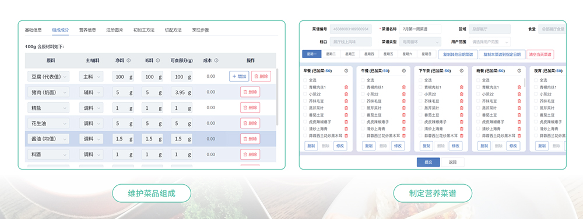Click 删除 button in the 精盐 row
The width and height of the screenshot is (583, 219).
[250, 107]
